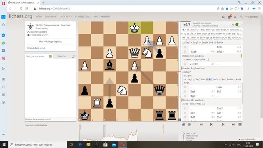Open the opening explorer book icon
The width and height of the screenshot is (263, 148).
click(184, 124)
